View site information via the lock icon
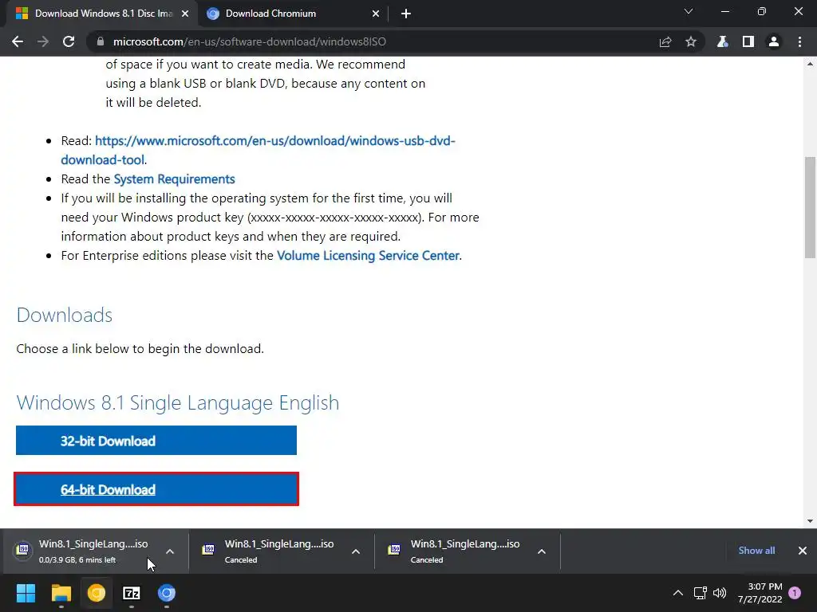Image resolution: width=817 pixels, height=612 pixels. coord(101,41)
